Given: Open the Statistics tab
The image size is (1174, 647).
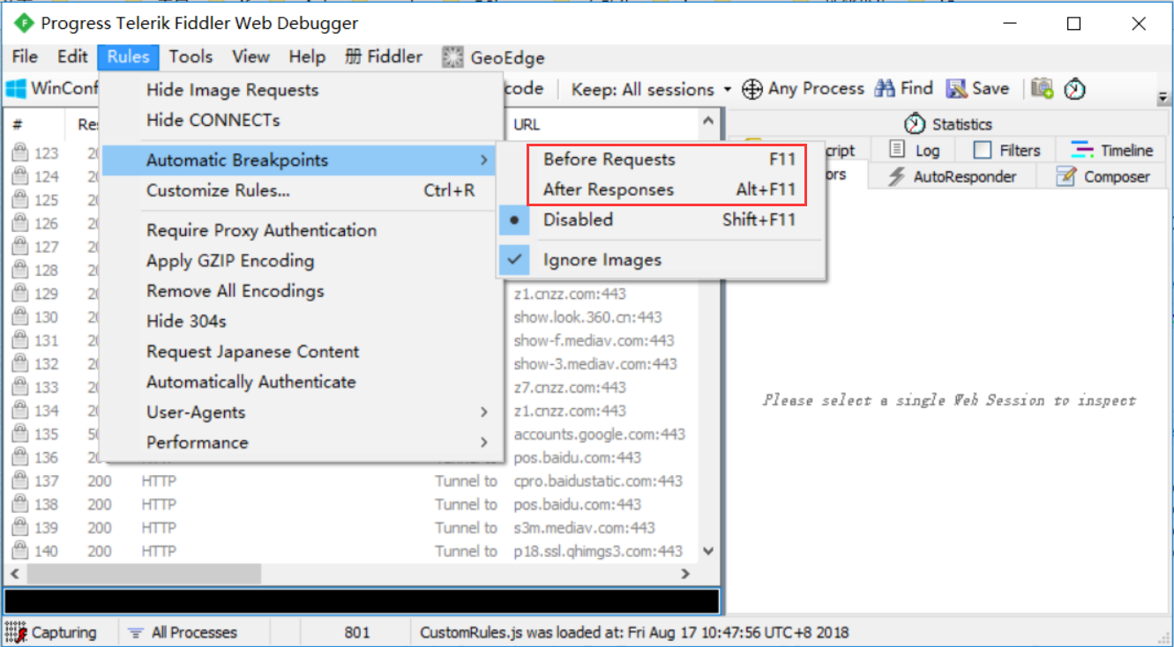Looking at the screenshot, I should click(948, 123).
